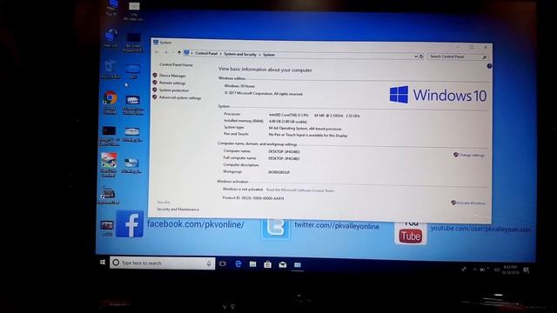Click the taskbar clock and date
The width and height of the screenshot is (557, 313).
pyautogui.click(x=510, y=270)
